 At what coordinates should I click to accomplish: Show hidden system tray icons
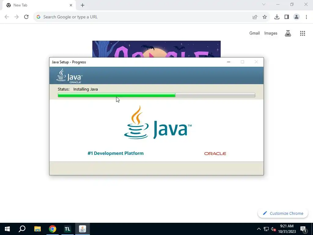coord(259,229)
